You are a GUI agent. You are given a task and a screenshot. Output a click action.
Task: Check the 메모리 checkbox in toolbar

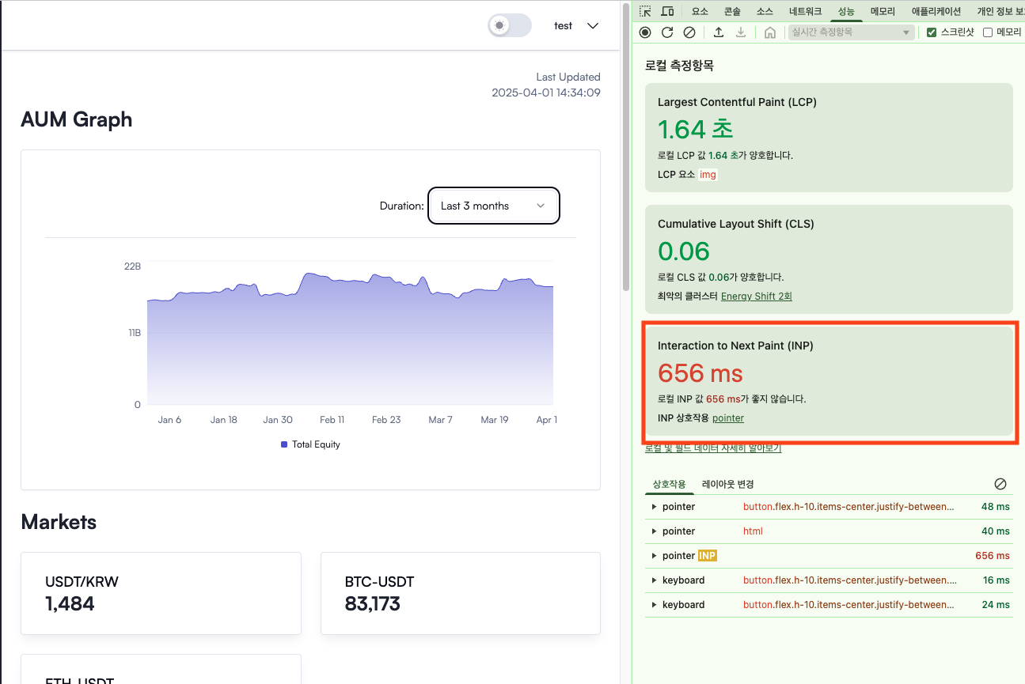pyautogui.click(x=988, y=32)
